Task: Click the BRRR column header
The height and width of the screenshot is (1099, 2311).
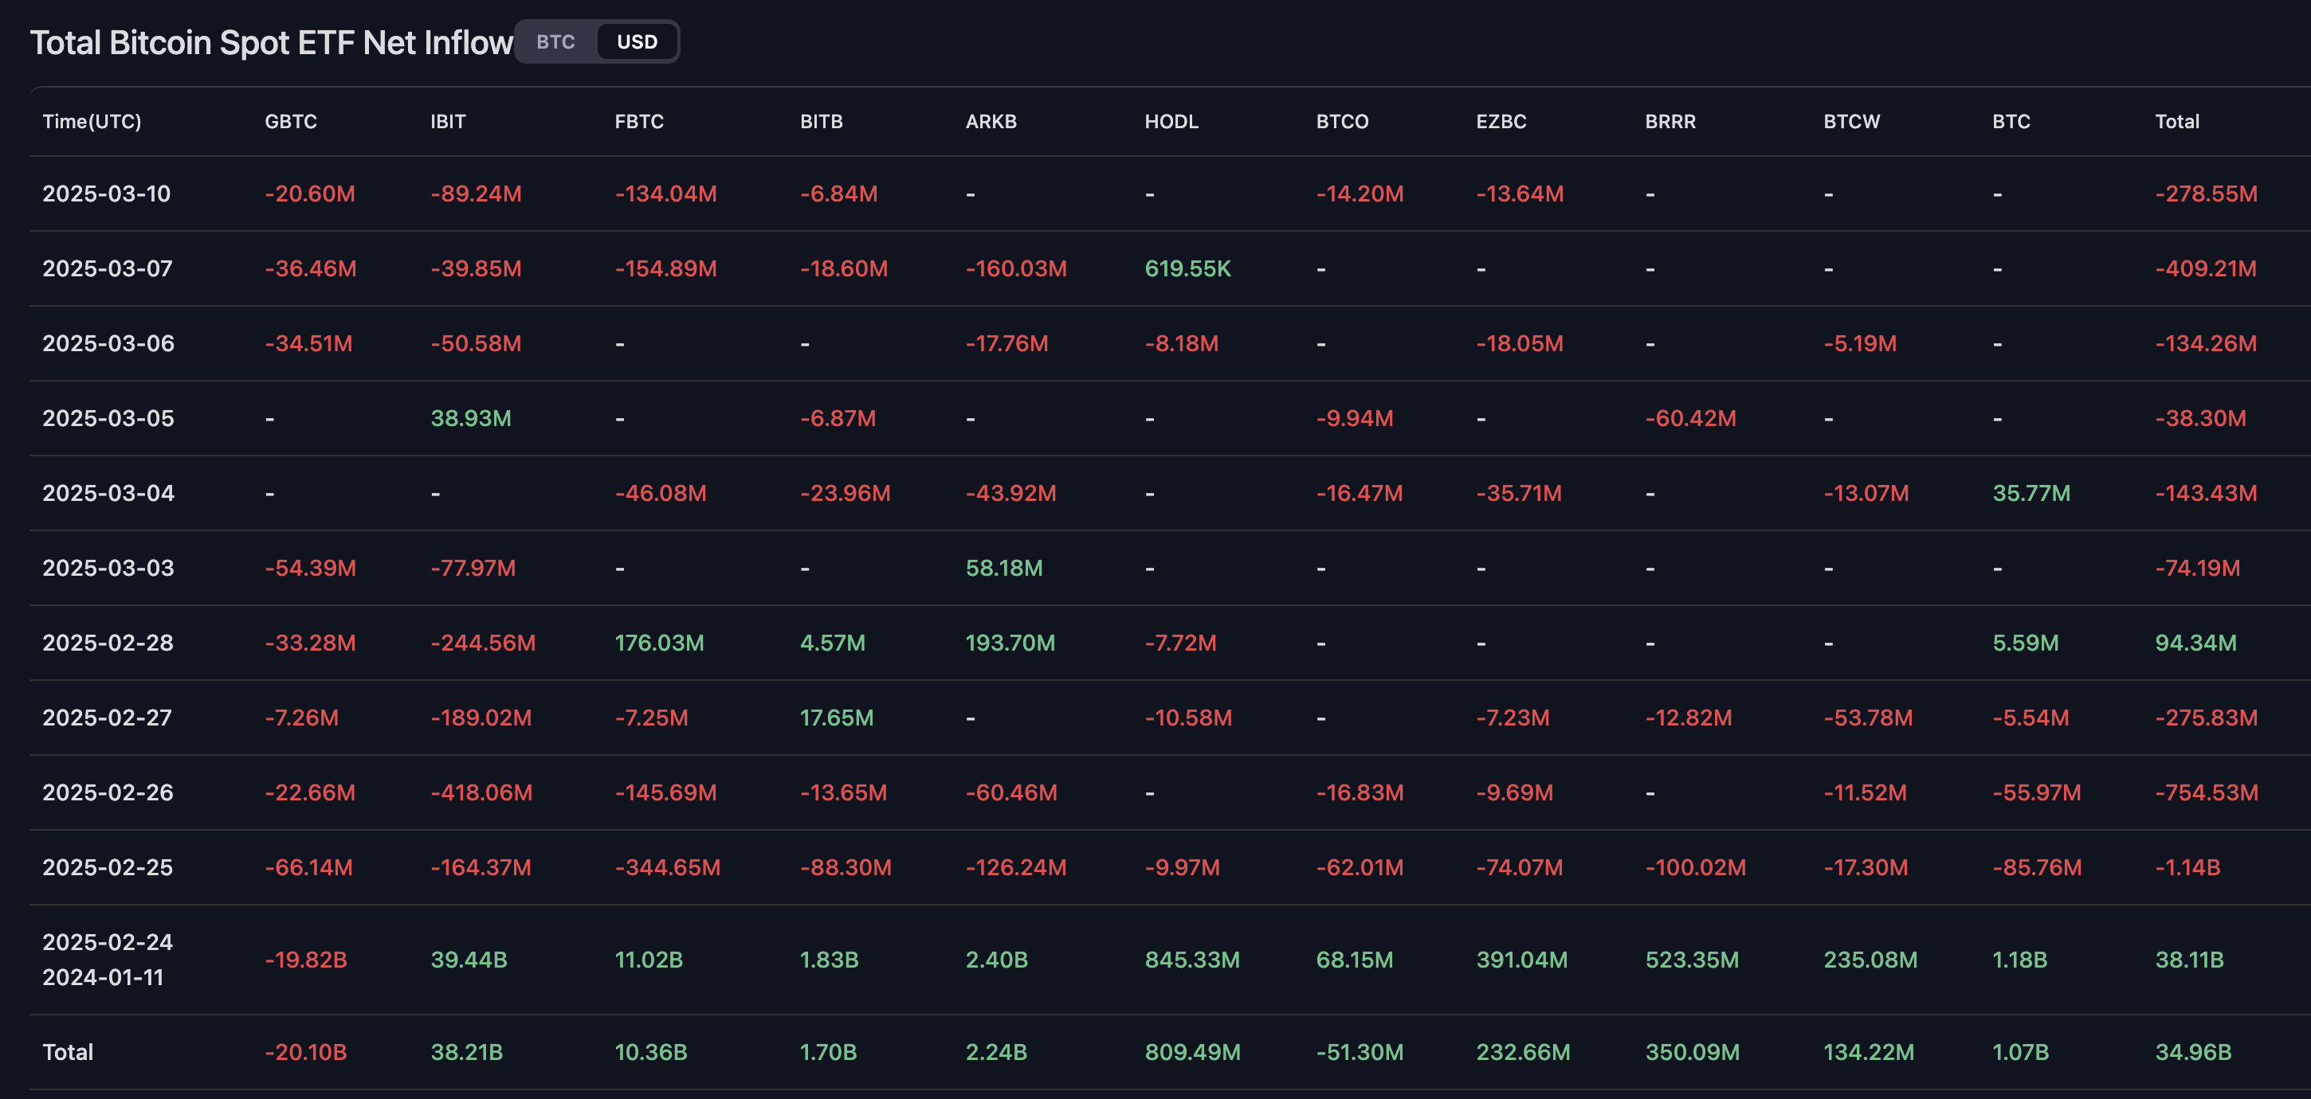Action: (x=1670, y=121)
